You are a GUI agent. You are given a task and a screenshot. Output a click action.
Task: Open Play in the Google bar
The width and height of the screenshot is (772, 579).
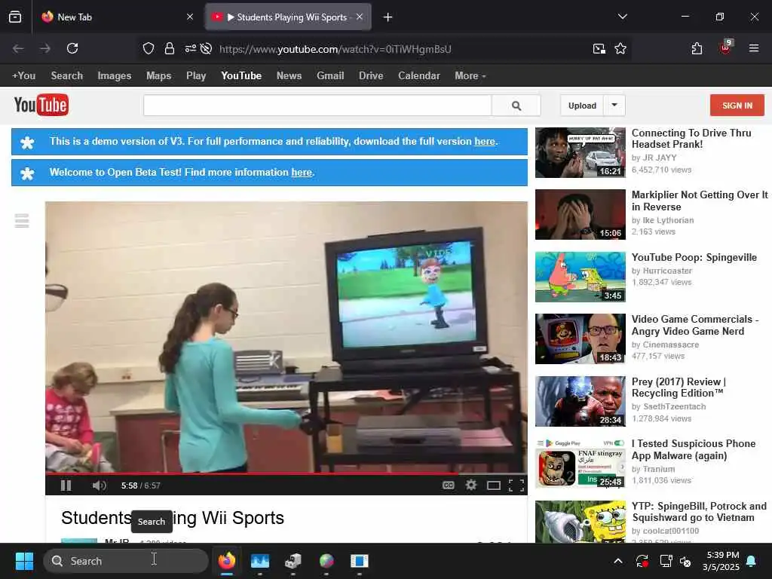196,76
